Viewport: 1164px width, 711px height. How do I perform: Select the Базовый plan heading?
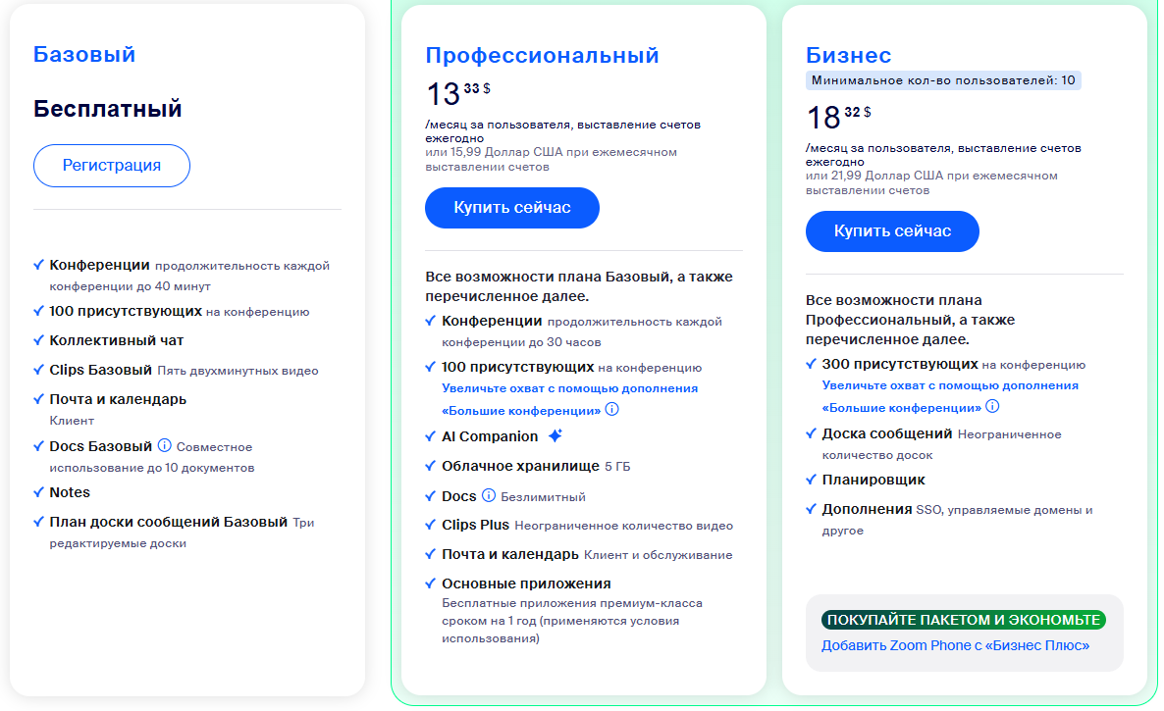pos(84,54)
